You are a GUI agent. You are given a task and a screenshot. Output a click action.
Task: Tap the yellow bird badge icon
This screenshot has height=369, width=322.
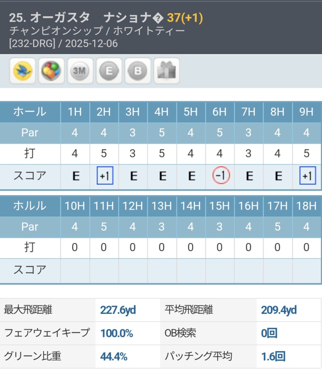[23, 71]
